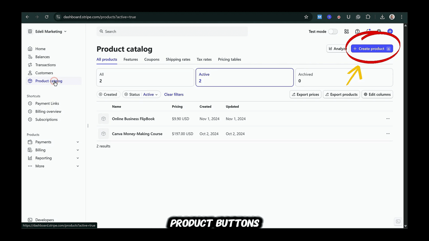Switch to Shipping rates tab
The width and height of the screenshot is (429, 241).
178,59
